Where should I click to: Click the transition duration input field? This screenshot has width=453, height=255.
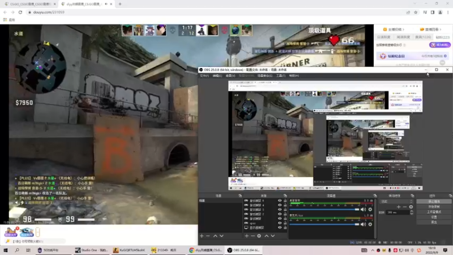pos(398,212)
